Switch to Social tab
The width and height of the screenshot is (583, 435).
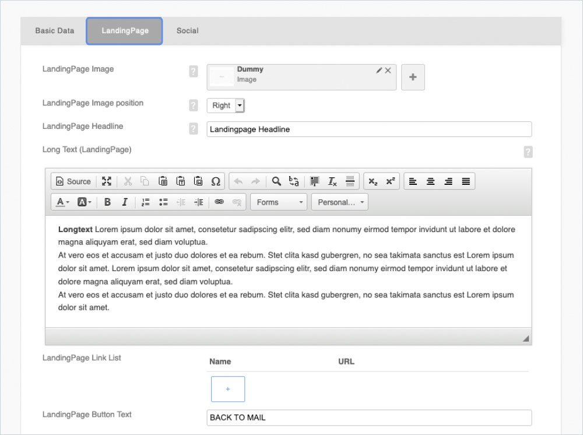[x=187, y=31]
